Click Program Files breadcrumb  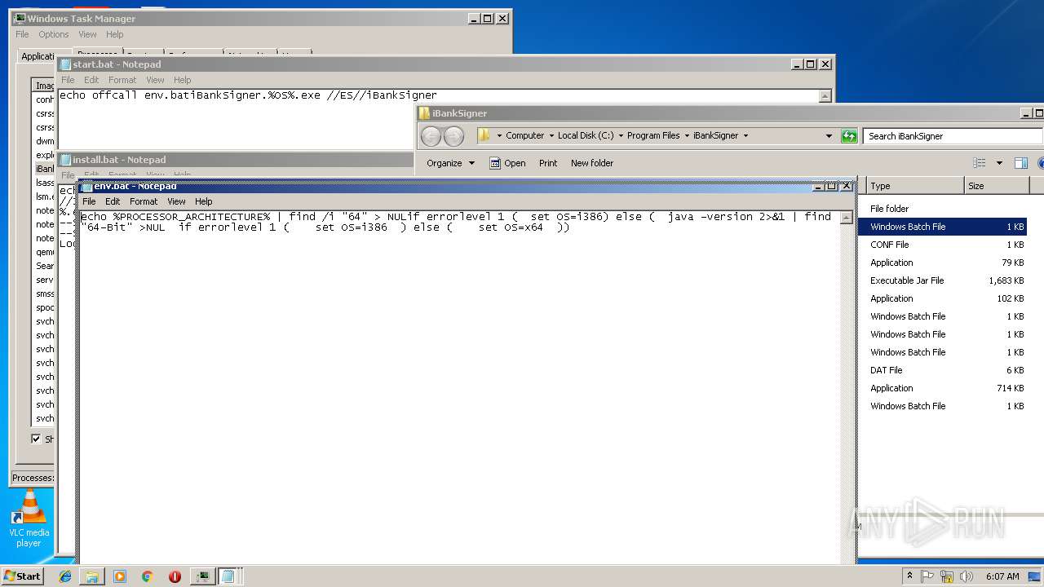click(653, 135)
